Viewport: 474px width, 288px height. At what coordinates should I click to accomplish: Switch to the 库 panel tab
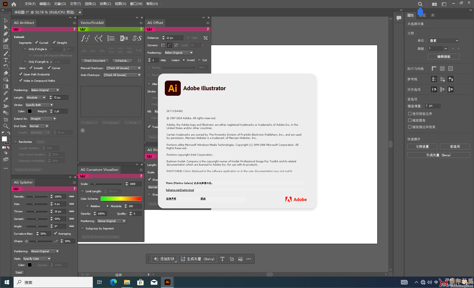(433, 15)
